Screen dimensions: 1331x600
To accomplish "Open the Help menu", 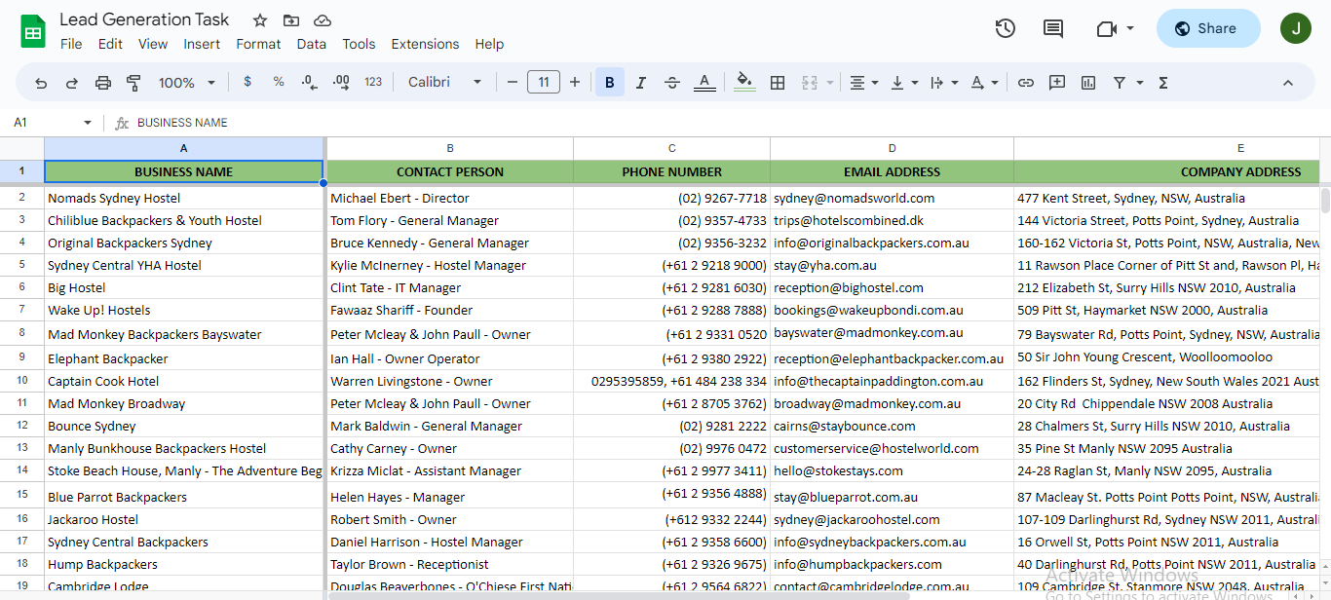I will 489,44.
